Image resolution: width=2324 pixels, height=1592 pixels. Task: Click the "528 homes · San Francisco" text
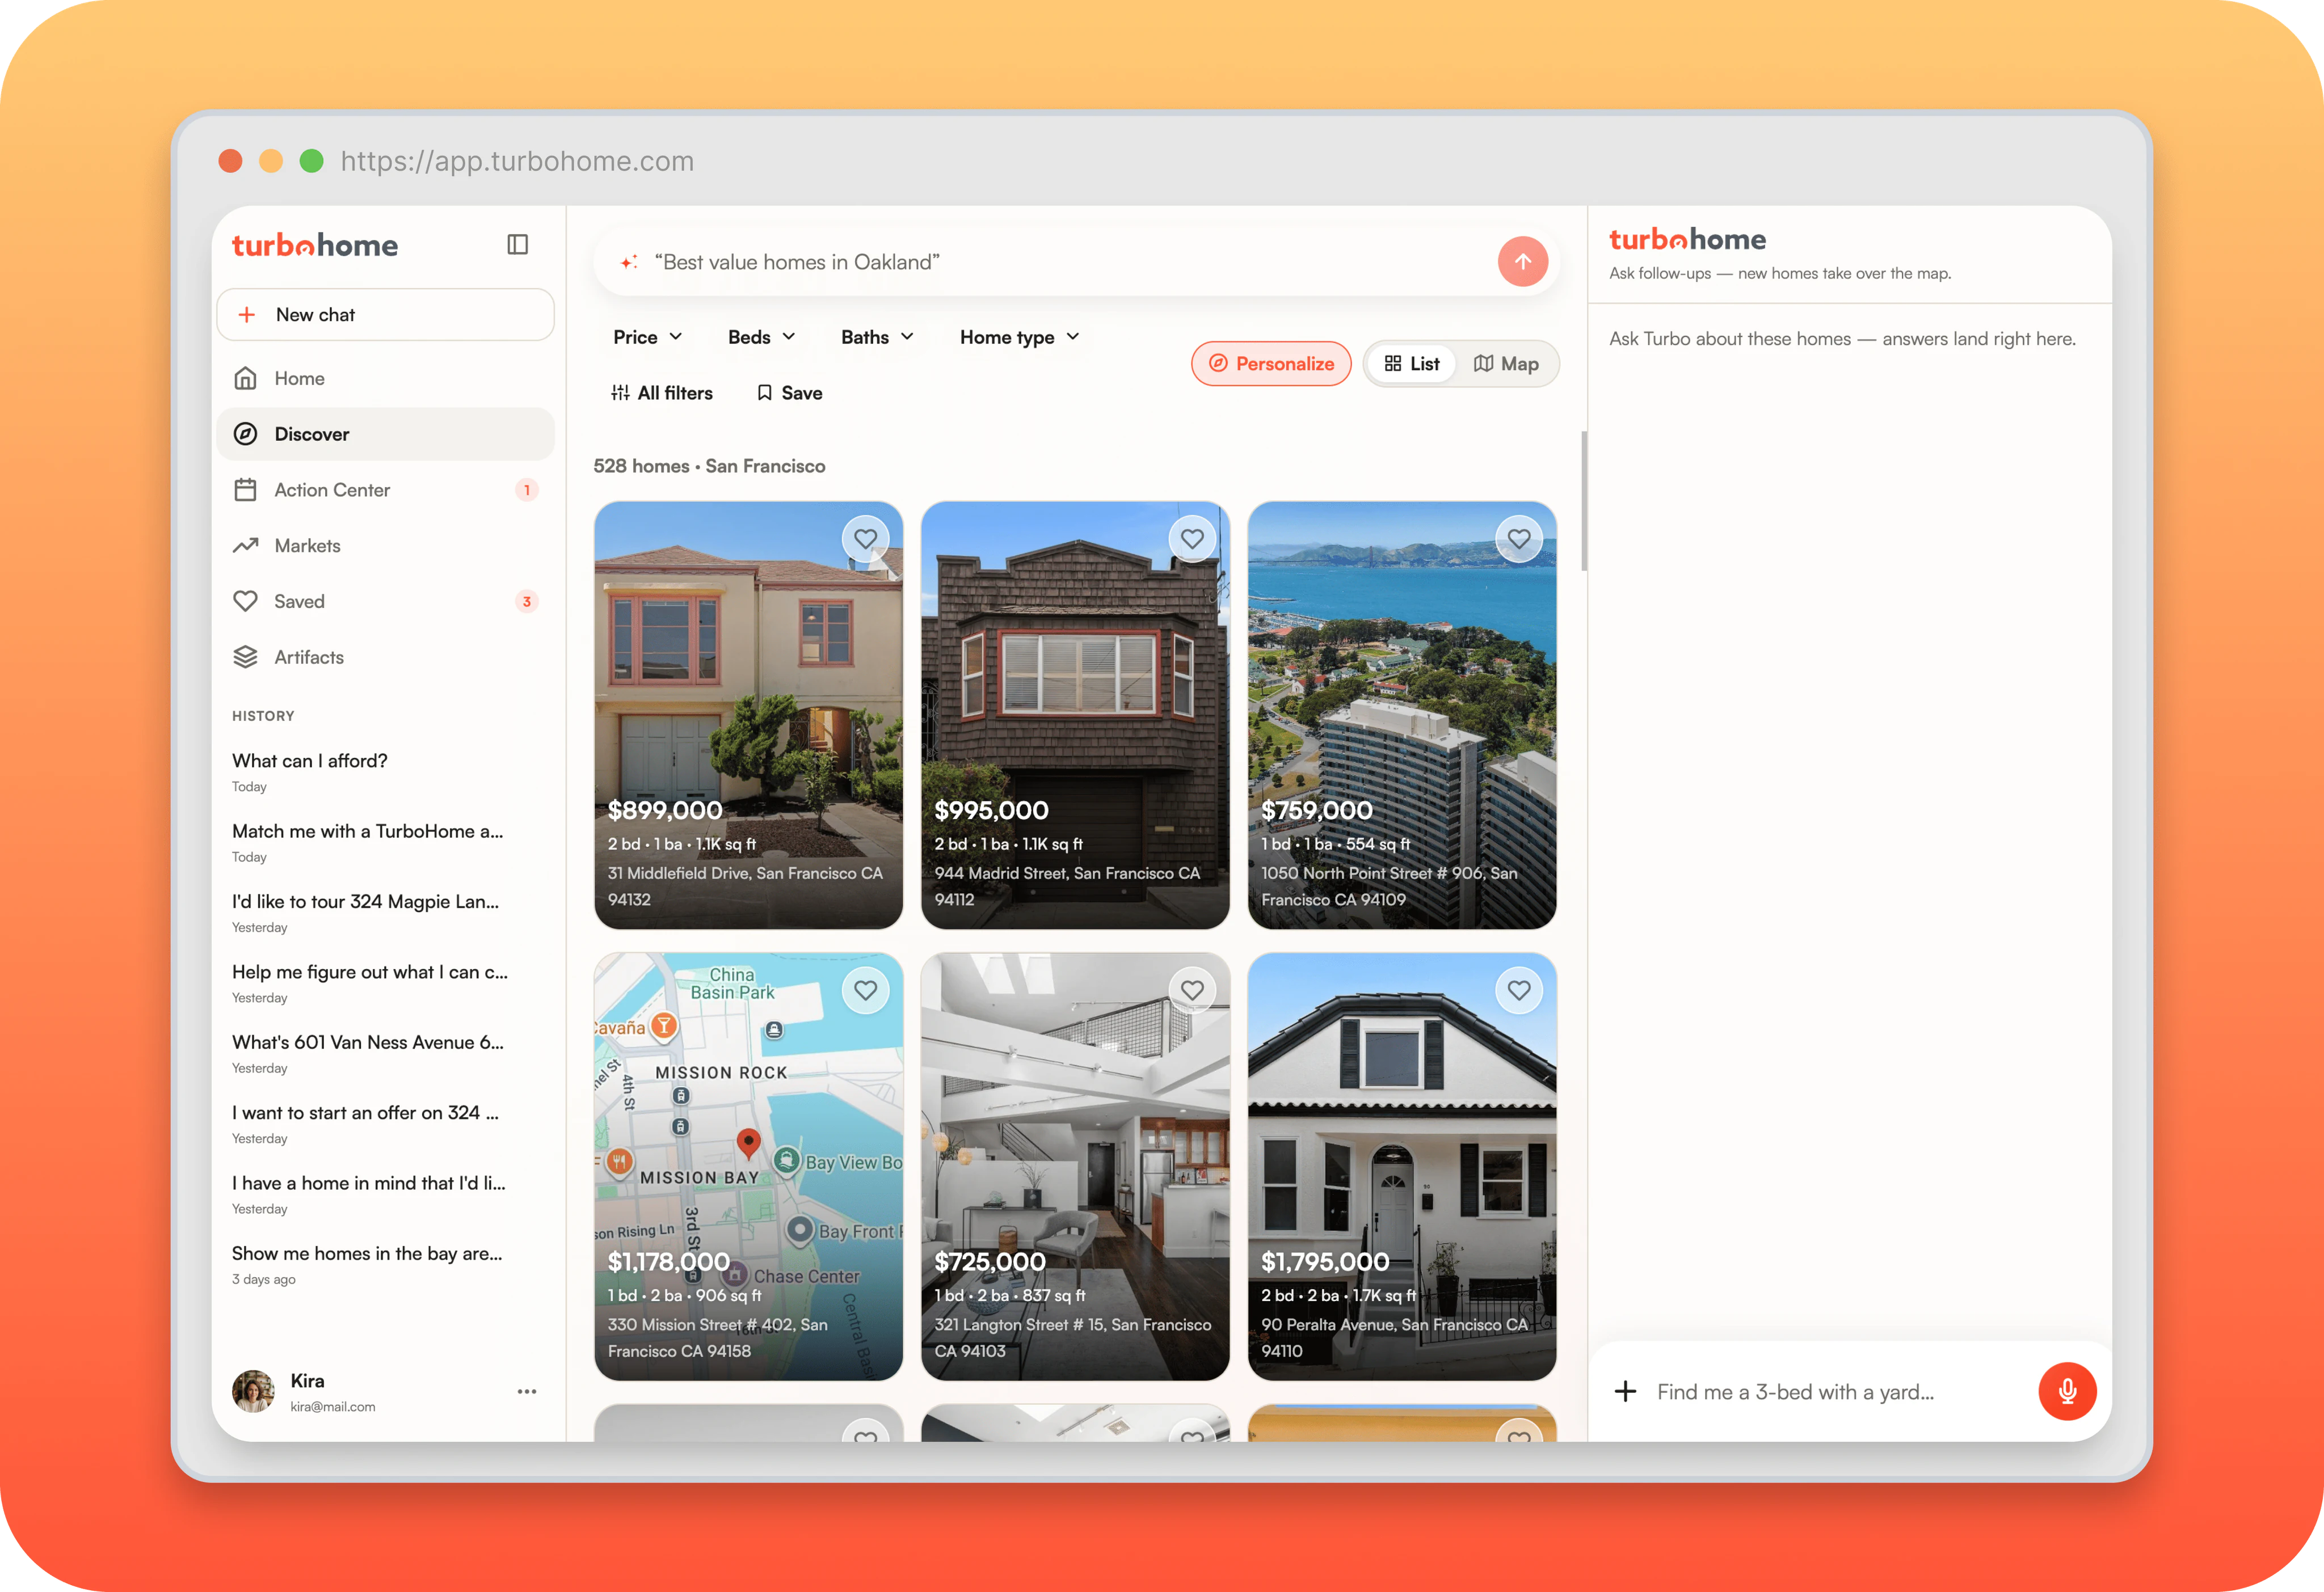click(709, 466)
